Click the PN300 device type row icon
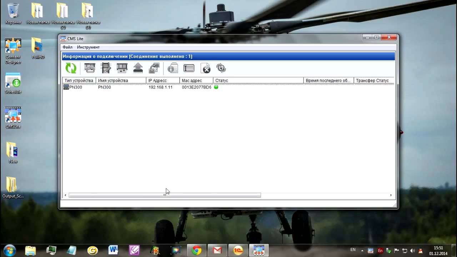This screenshot has width=457, height=257. click(66, 87)
